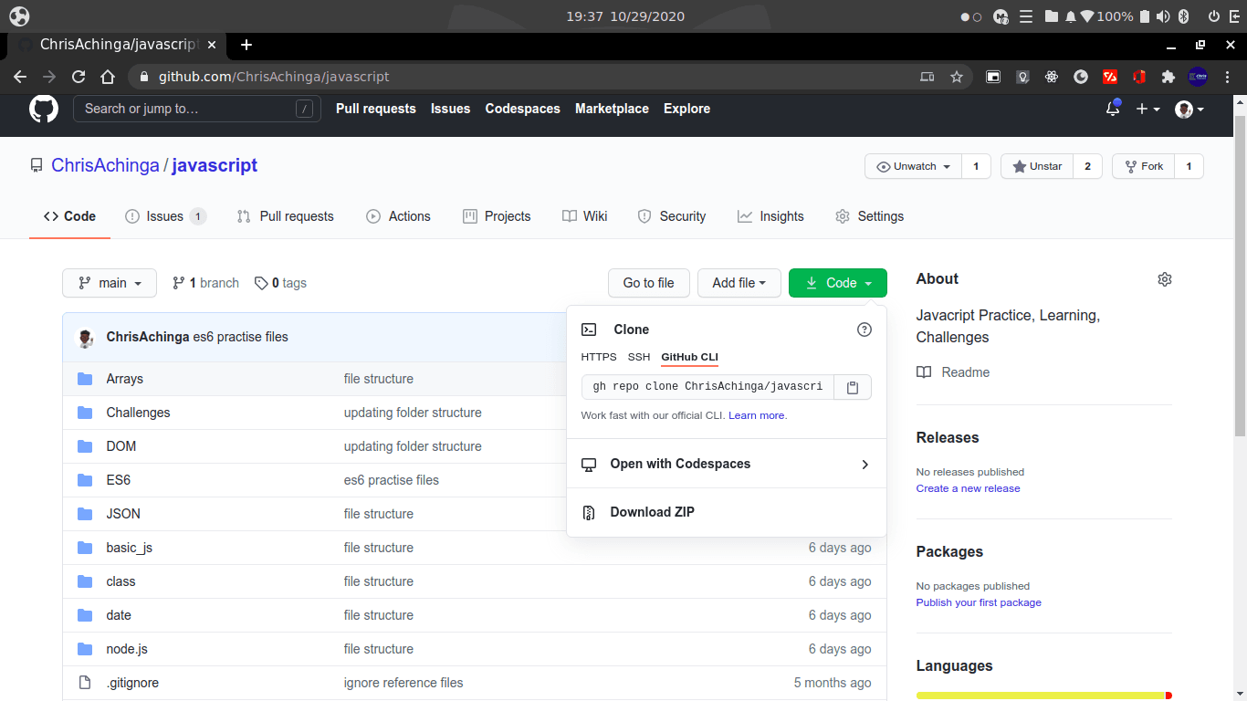
Task: Follow the Create a new release link
Action: 968,488
